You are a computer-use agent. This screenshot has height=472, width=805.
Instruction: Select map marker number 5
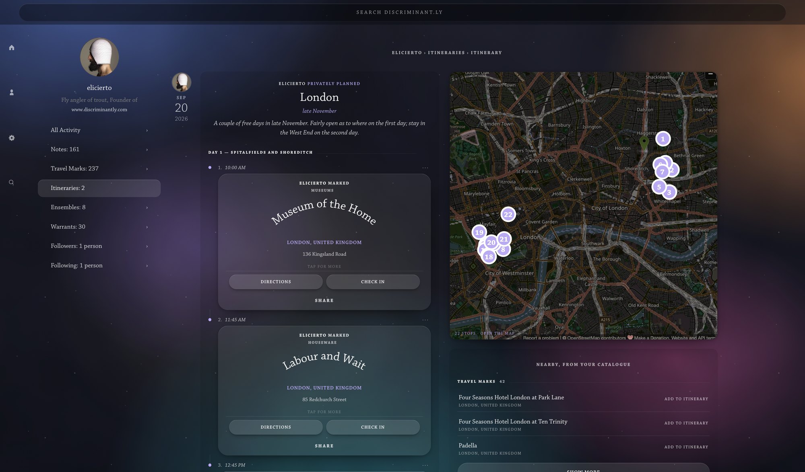(659, 187)
